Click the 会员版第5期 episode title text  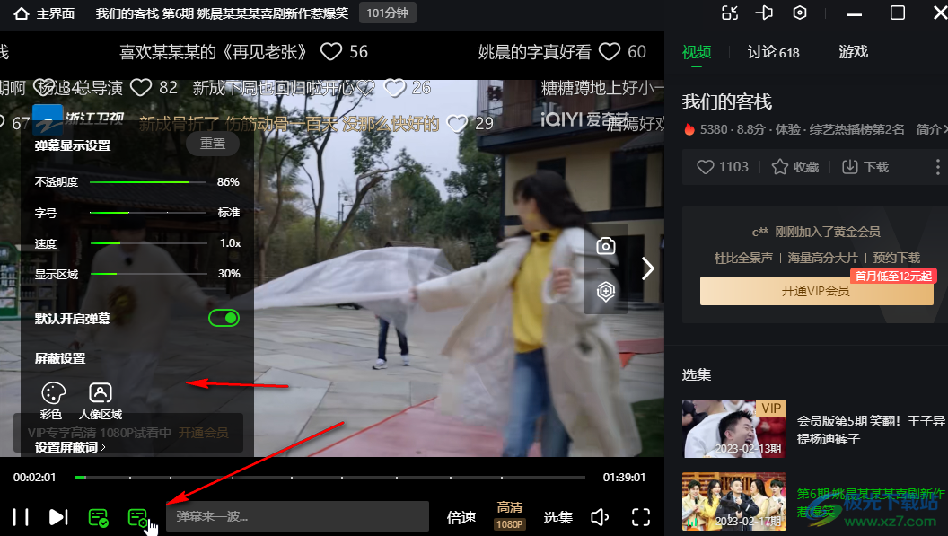(871, 429)
